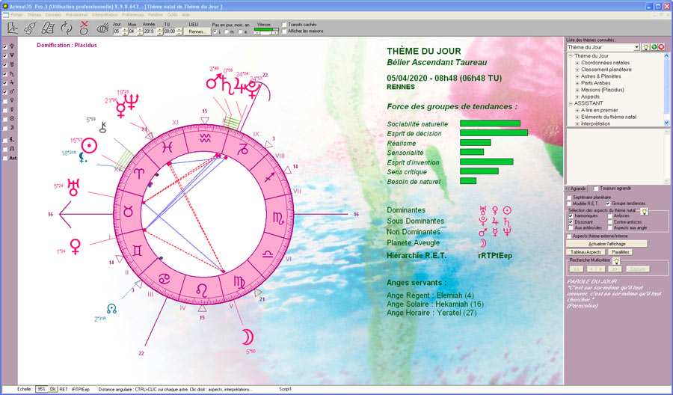The image size is (673, 395).
Task: Click the eye icon in the toolbar
Action: tap(102, 28)
